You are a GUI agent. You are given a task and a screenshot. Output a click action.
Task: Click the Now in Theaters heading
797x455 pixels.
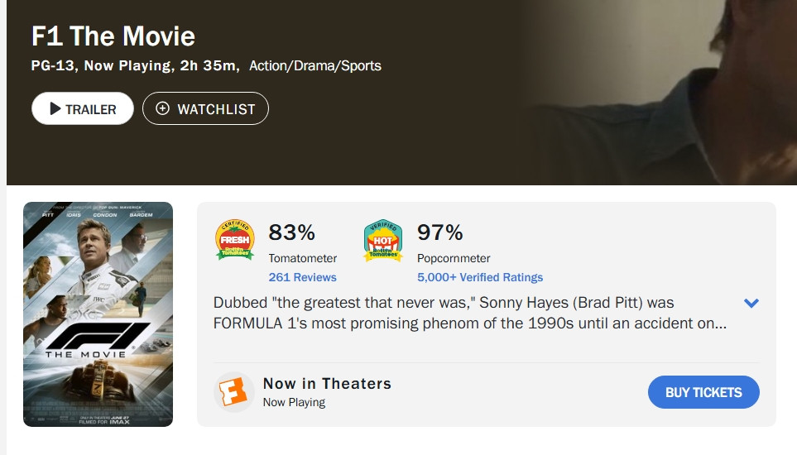coord(327,383)
